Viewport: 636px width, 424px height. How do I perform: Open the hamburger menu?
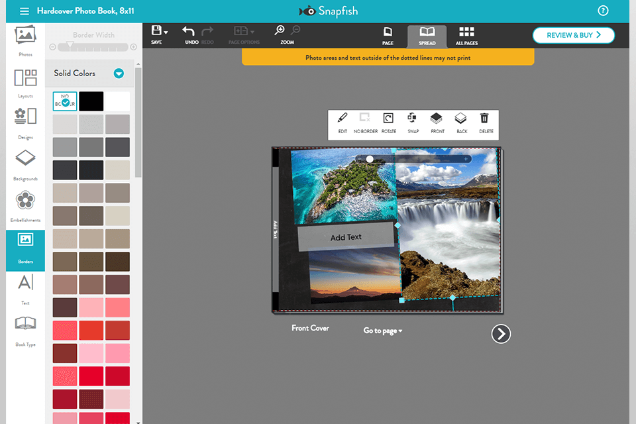click(25, 11)
